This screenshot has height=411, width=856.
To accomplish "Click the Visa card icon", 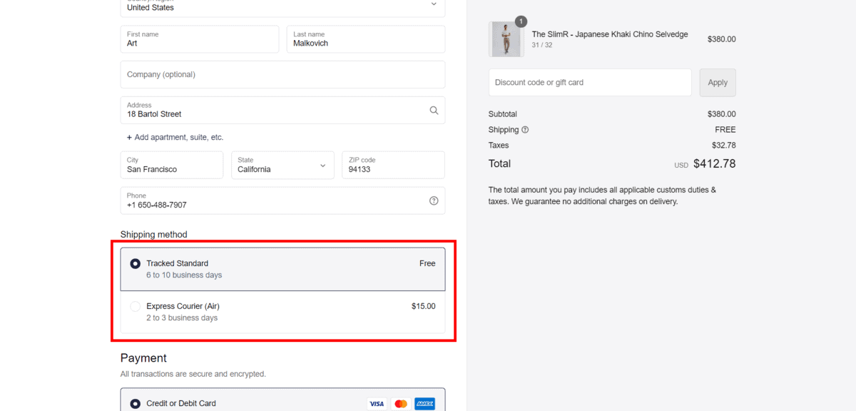I will [377, 404].
